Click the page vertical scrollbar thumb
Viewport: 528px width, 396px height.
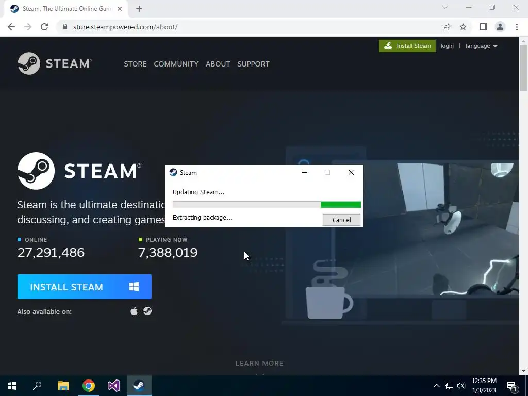pyautogui.click(x=523, y=68)
